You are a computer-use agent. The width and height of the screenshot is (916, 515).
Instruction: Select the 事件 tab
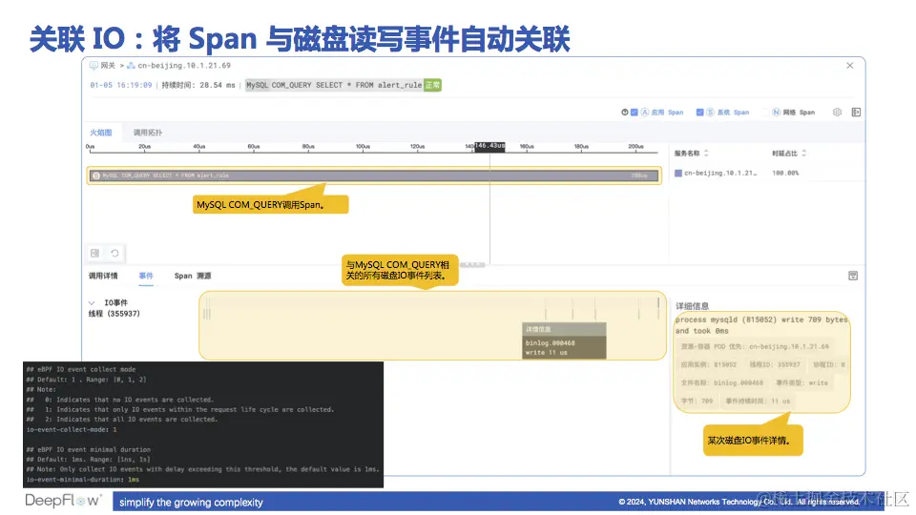pyautogui.click(x=146, y=276)
